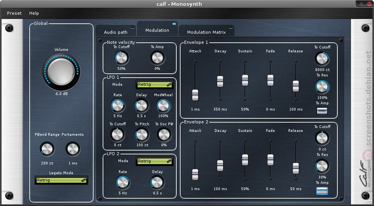Viewport: 374px width, 206px height.
Task: Switch to the Audio path tab
Action: (x=115, y=31)
